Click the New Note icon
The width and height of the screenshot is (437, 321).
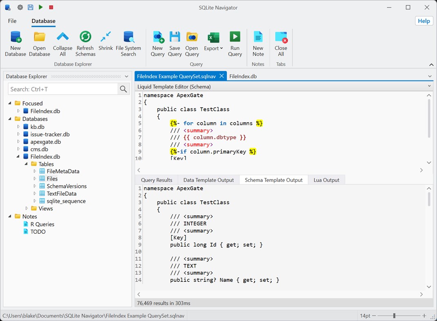[x=258, y=37]
